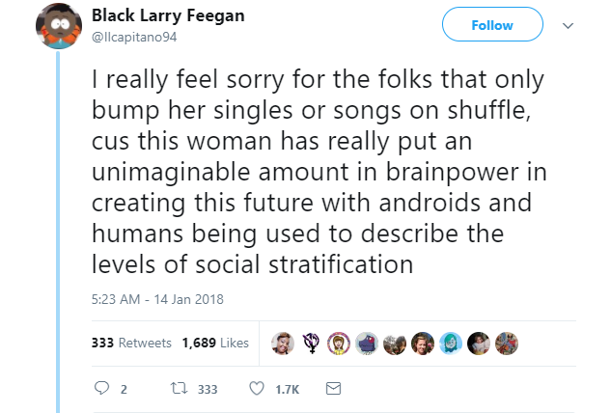Click the 5:23 AM - 14 Jan 2018 timestamp
The image size is (611, 413).
[156, 299]
